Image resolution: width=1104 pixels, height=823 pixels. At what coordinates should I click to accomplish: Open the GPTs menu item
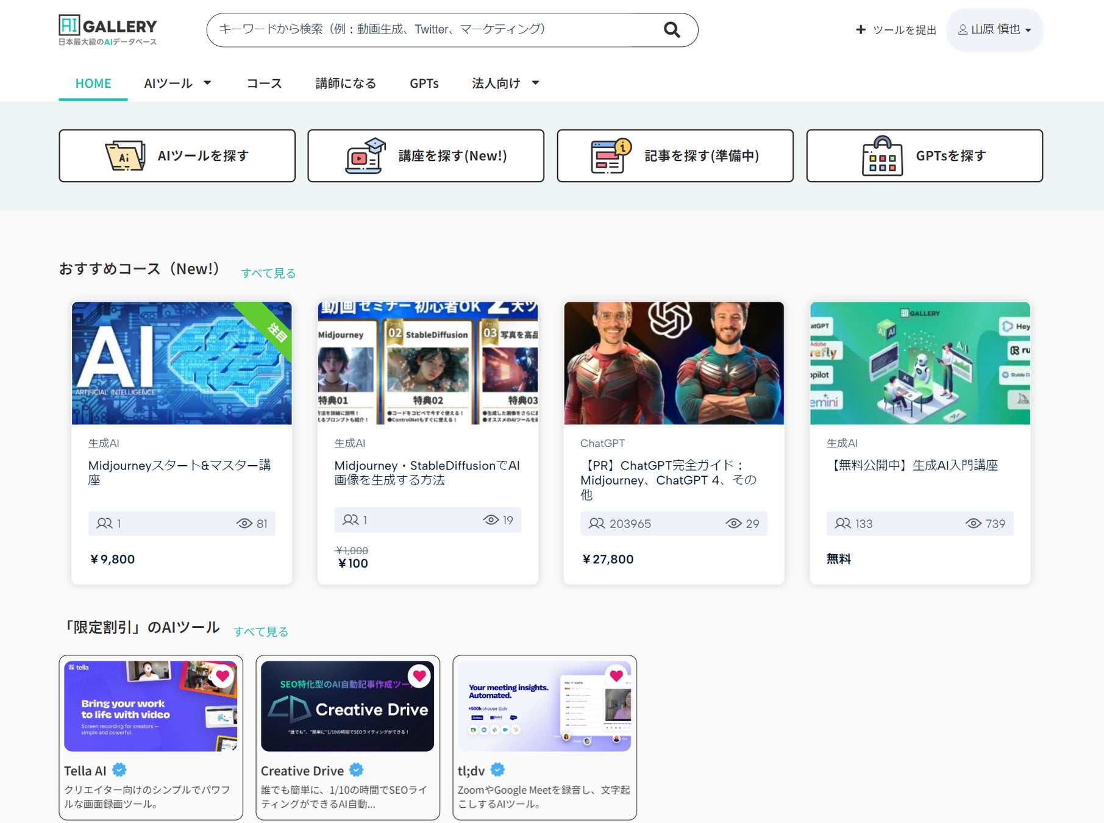[424, 84]
